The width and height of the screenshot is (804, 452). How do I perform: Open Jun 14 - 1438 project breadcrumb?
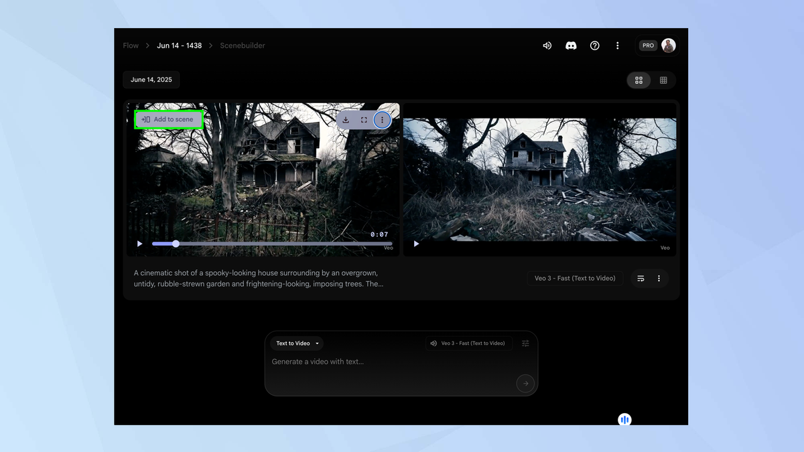(179, 46)
